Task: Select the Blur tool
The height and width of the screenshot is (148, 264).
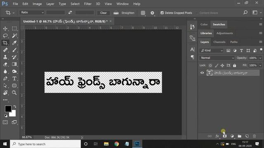Action: point(5,71)
